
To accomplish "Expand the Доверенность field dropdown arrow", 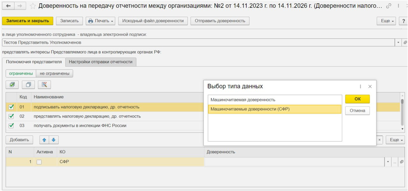I will coord(388,162).
